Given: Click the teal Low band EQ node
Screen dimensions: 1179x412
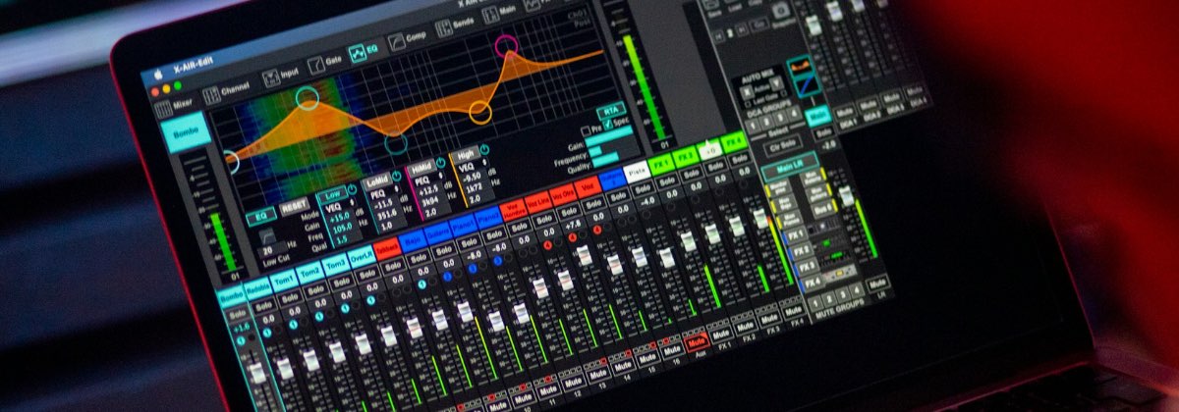Looking at the screenshot, I should [307, 97].
